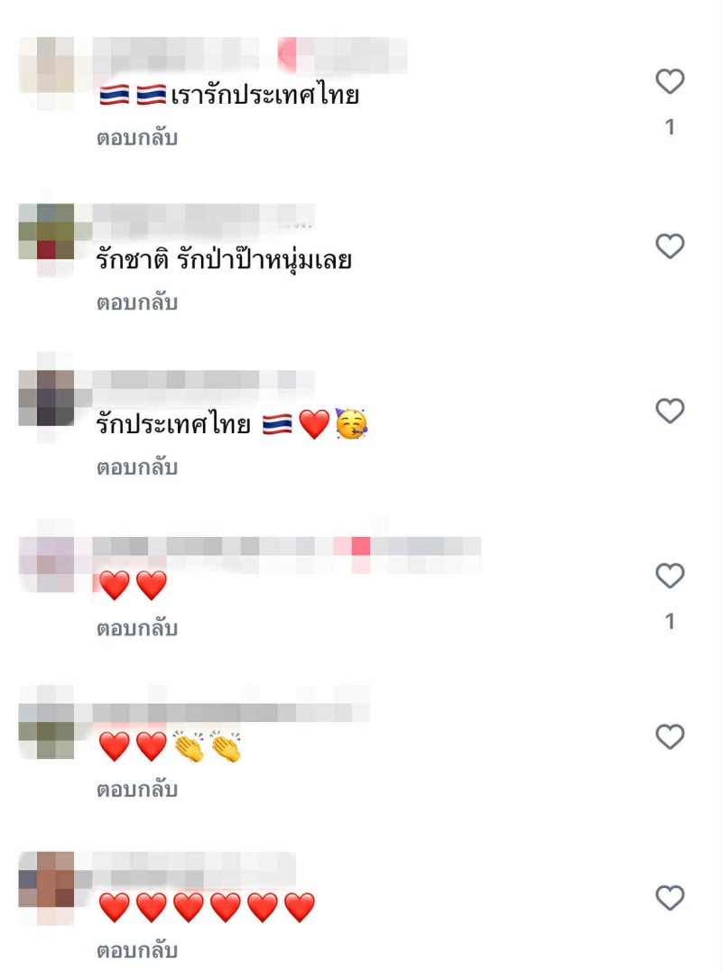Reply to the 'รักประเทศไทย' flag comment
The image size is (722, 972).
pyautogui.click(x=137, y=467)
